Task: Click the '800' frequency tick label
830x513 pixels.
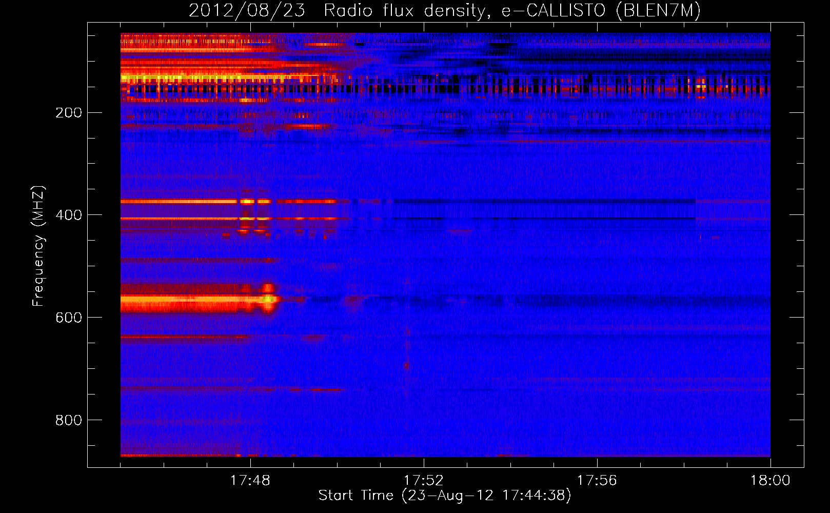Action: pos(69,420)
